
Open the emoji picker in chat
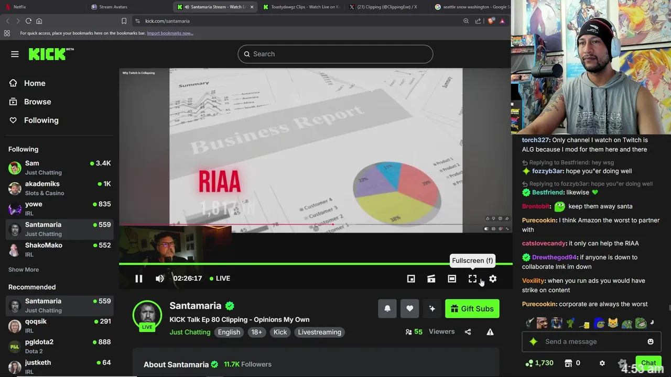(x=651, y=341)
